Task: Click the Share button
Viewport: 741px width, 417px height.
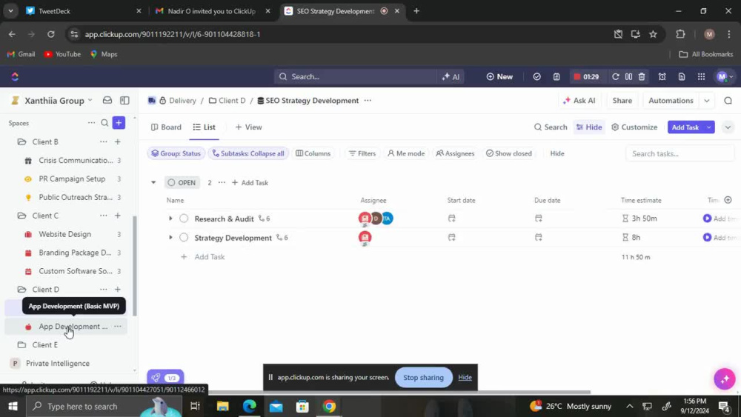Action: tap(622, 101)
